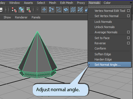Screen dimensions: 133x99
Task: Choose Set Vertex Normal from menu
Action: pyautogui.click(x=106, y=16)
